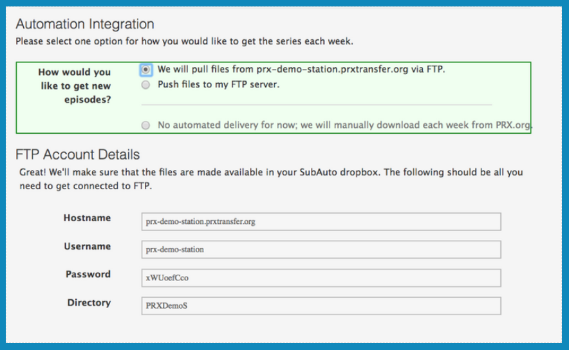This screenshot has width=569, height=350.
Task: Select No automated delivery for now radio button
Action: tap(145, 125)
